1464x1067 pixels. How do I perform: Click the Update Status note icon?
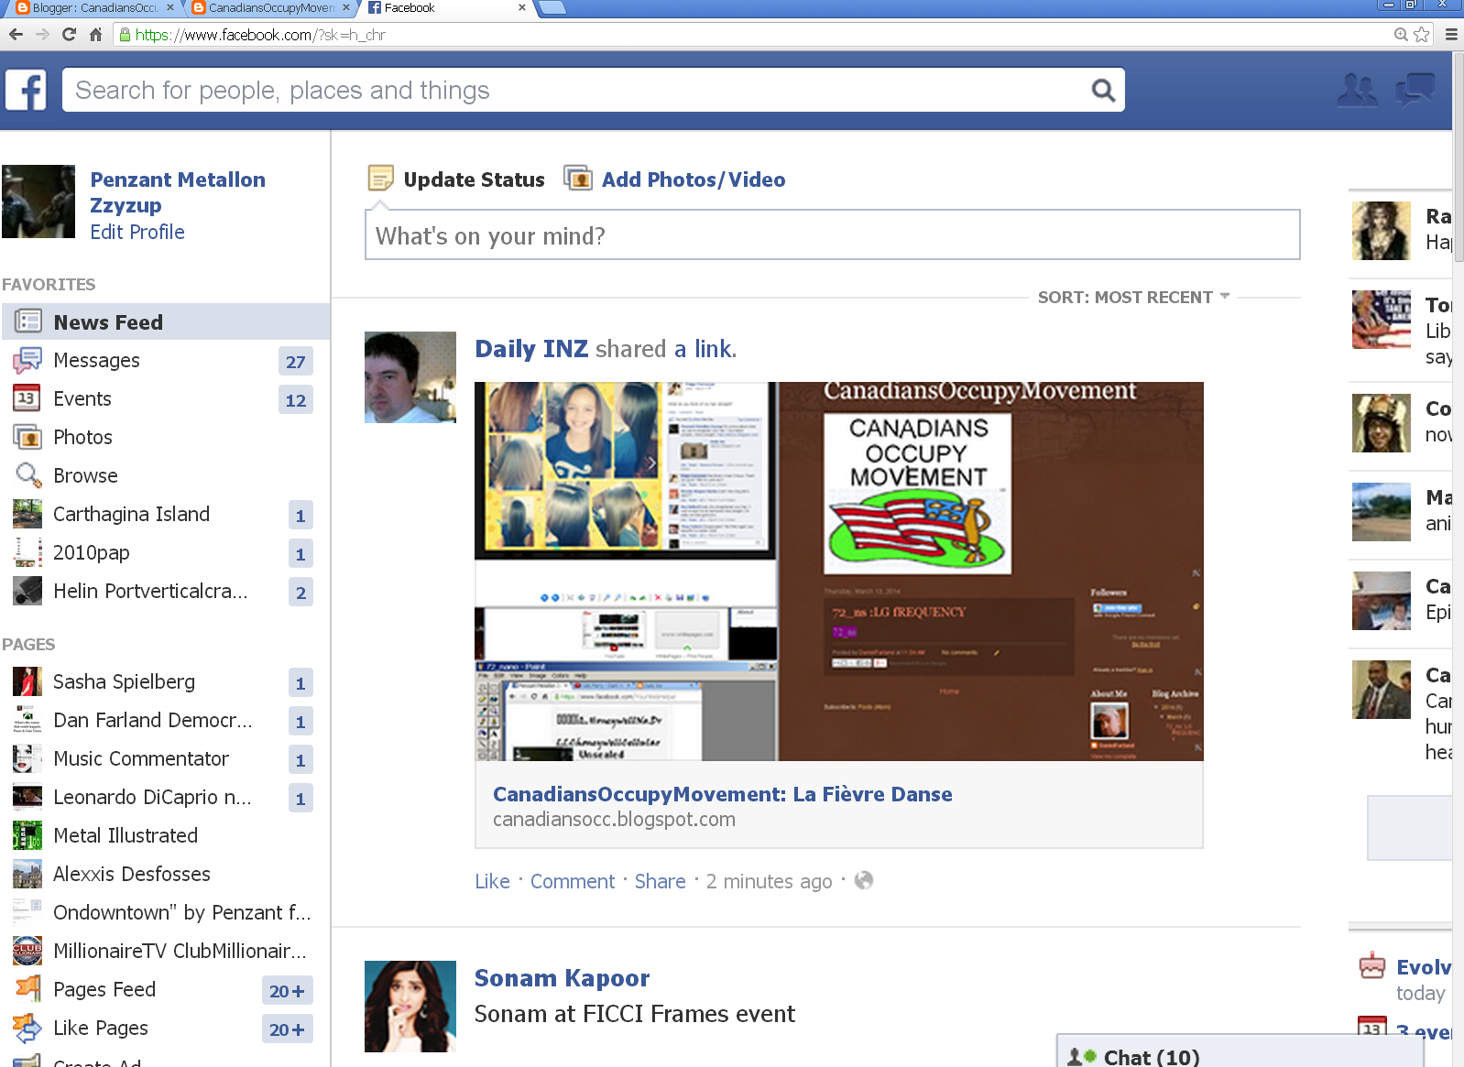coord(380,179)
